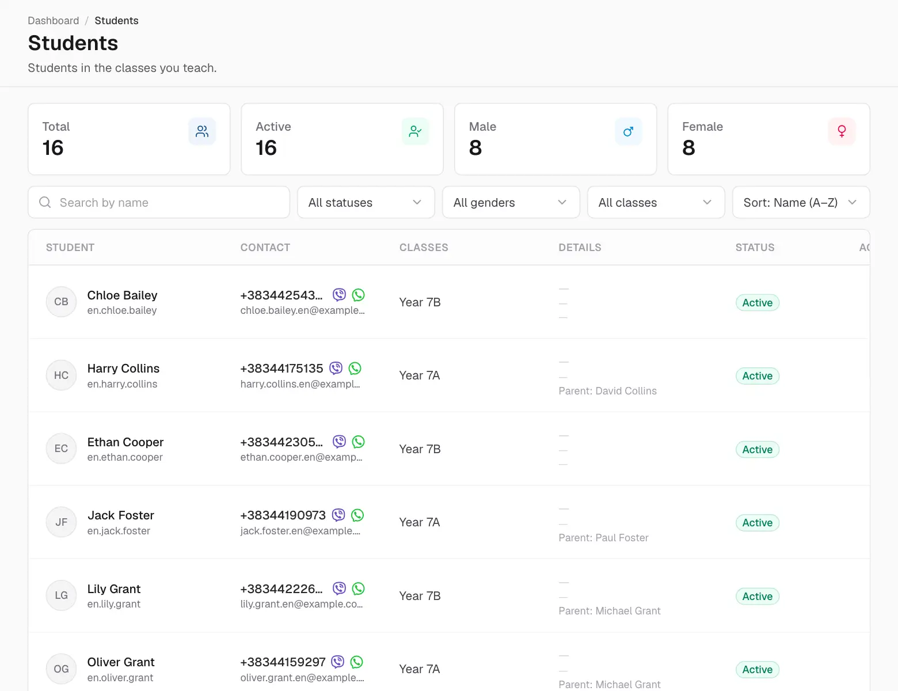Click the phone number +38344175135
This screenshot has width=898, height=691.
(x=282, y=368)
